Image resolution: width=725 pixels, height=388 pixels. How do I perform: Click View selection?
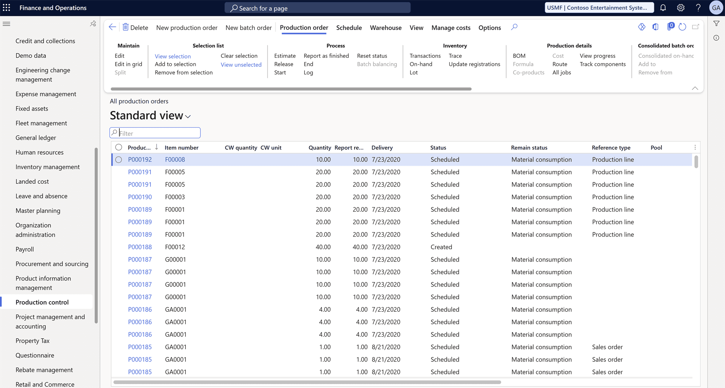click(173, 56)
